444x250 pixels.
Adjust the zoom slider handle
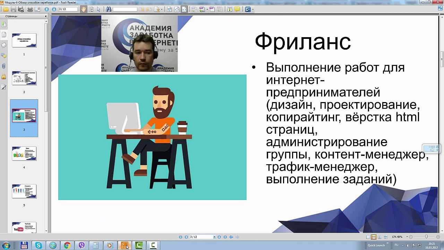point(426,237)
